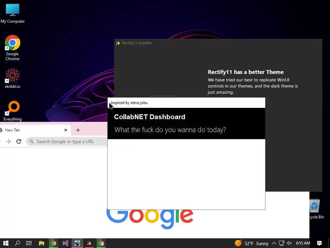The image size is (330, 248).
Task: Click the Rectify11 Installer window title
Action: coord(137,43)
